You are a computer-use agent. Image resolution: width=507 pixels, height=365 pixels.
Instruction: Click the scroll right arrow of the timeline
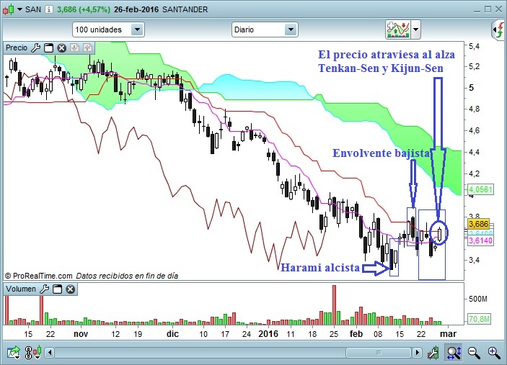(x=418, y=353)
